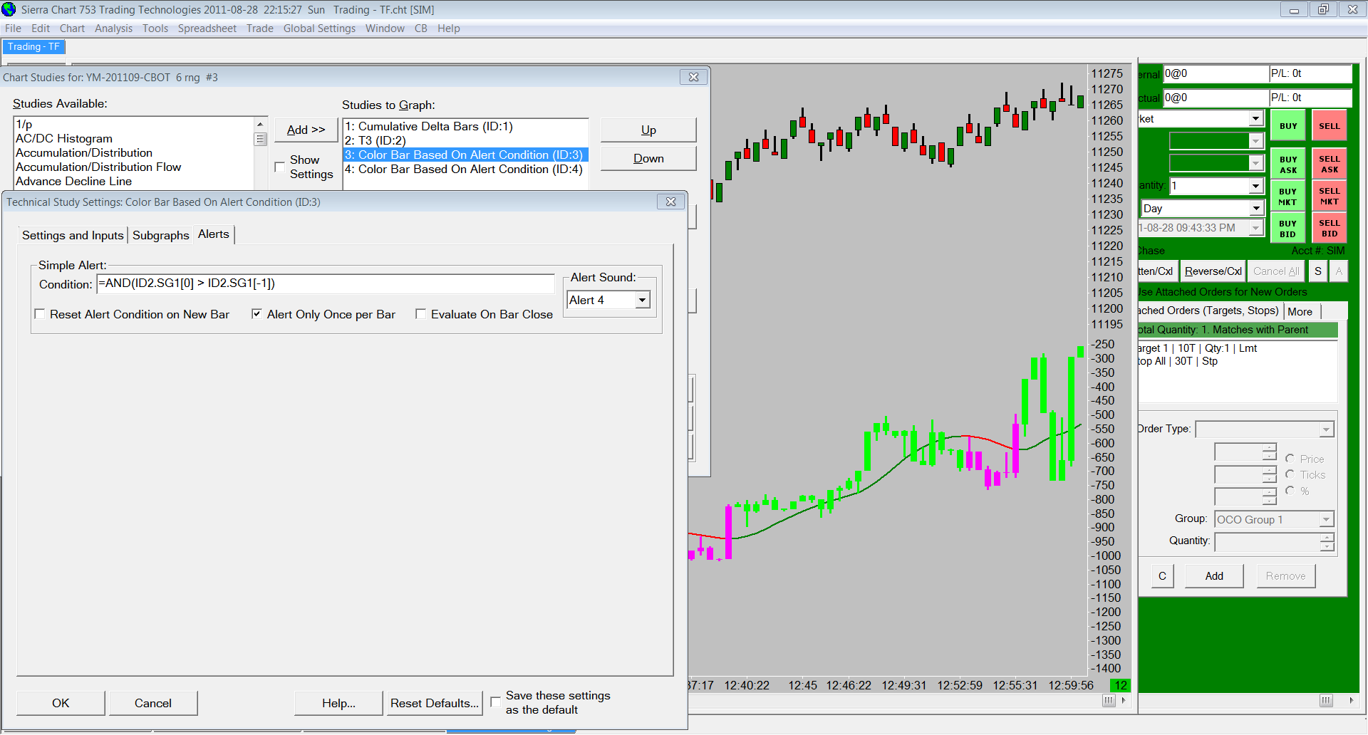Select AC/DC Histogram in Studies Available

click(133, 138)
